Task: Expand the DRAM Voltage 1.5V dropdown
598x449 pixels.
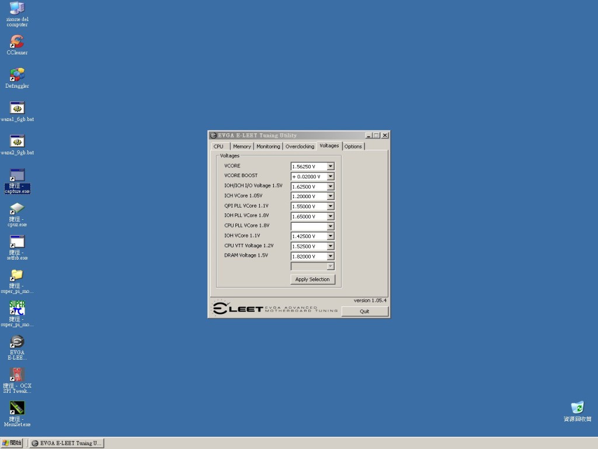Action: pos(331,256)
